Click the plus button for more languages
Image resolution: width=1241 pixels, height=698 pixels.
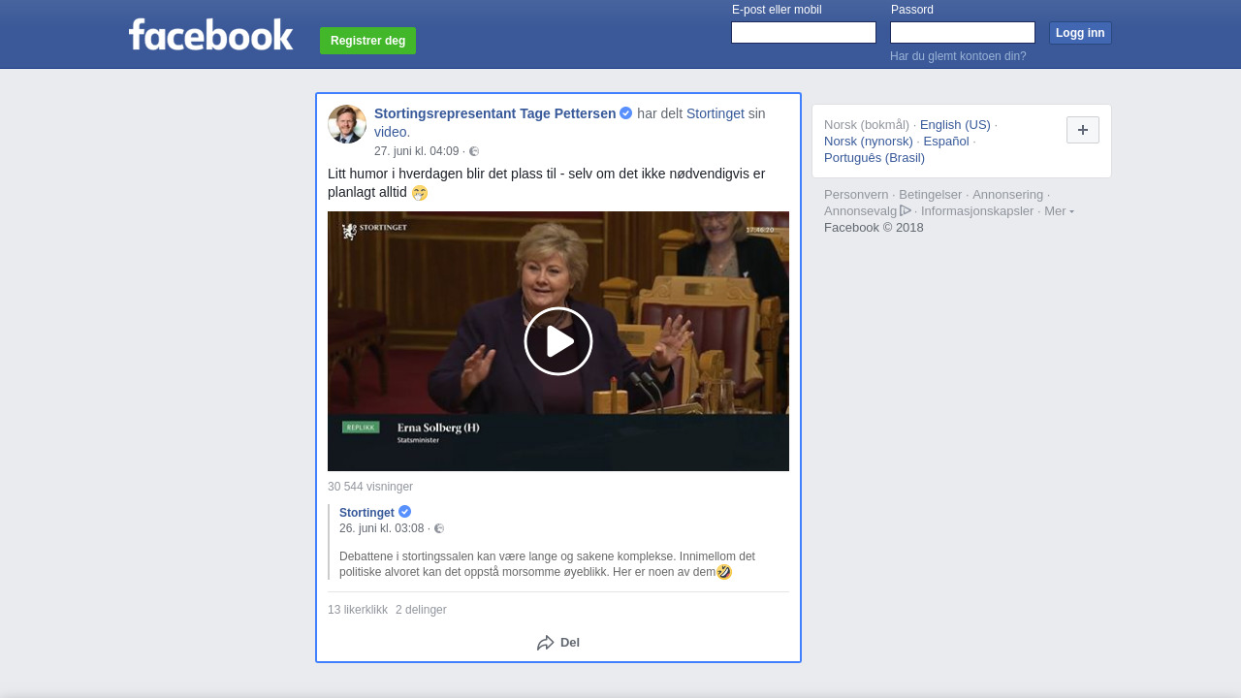pyautogui.click(x=1083, y=130)
